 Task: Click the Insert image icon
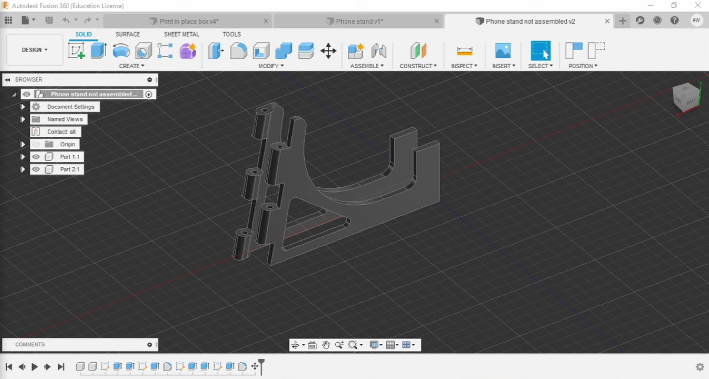coord(503,51)
